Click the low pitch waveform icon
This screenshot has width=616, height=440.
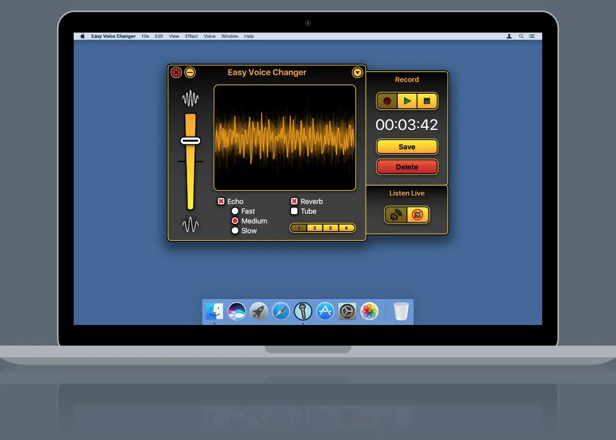pyautogui.click(x=191, y=225)
